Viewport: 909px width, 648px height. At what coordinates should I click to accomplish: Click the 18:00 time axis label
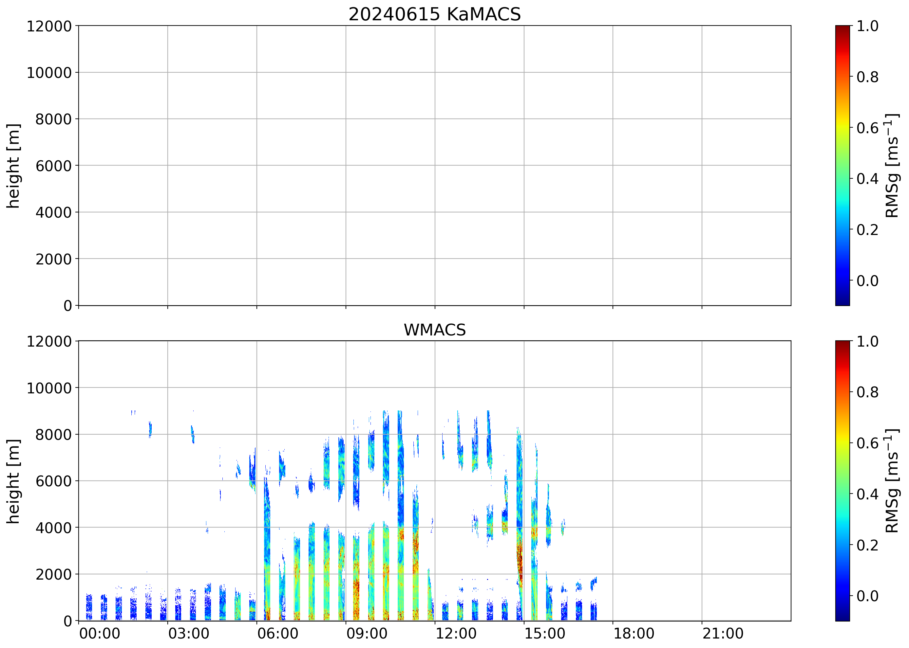pyautogui.click(x=634, y=634)
